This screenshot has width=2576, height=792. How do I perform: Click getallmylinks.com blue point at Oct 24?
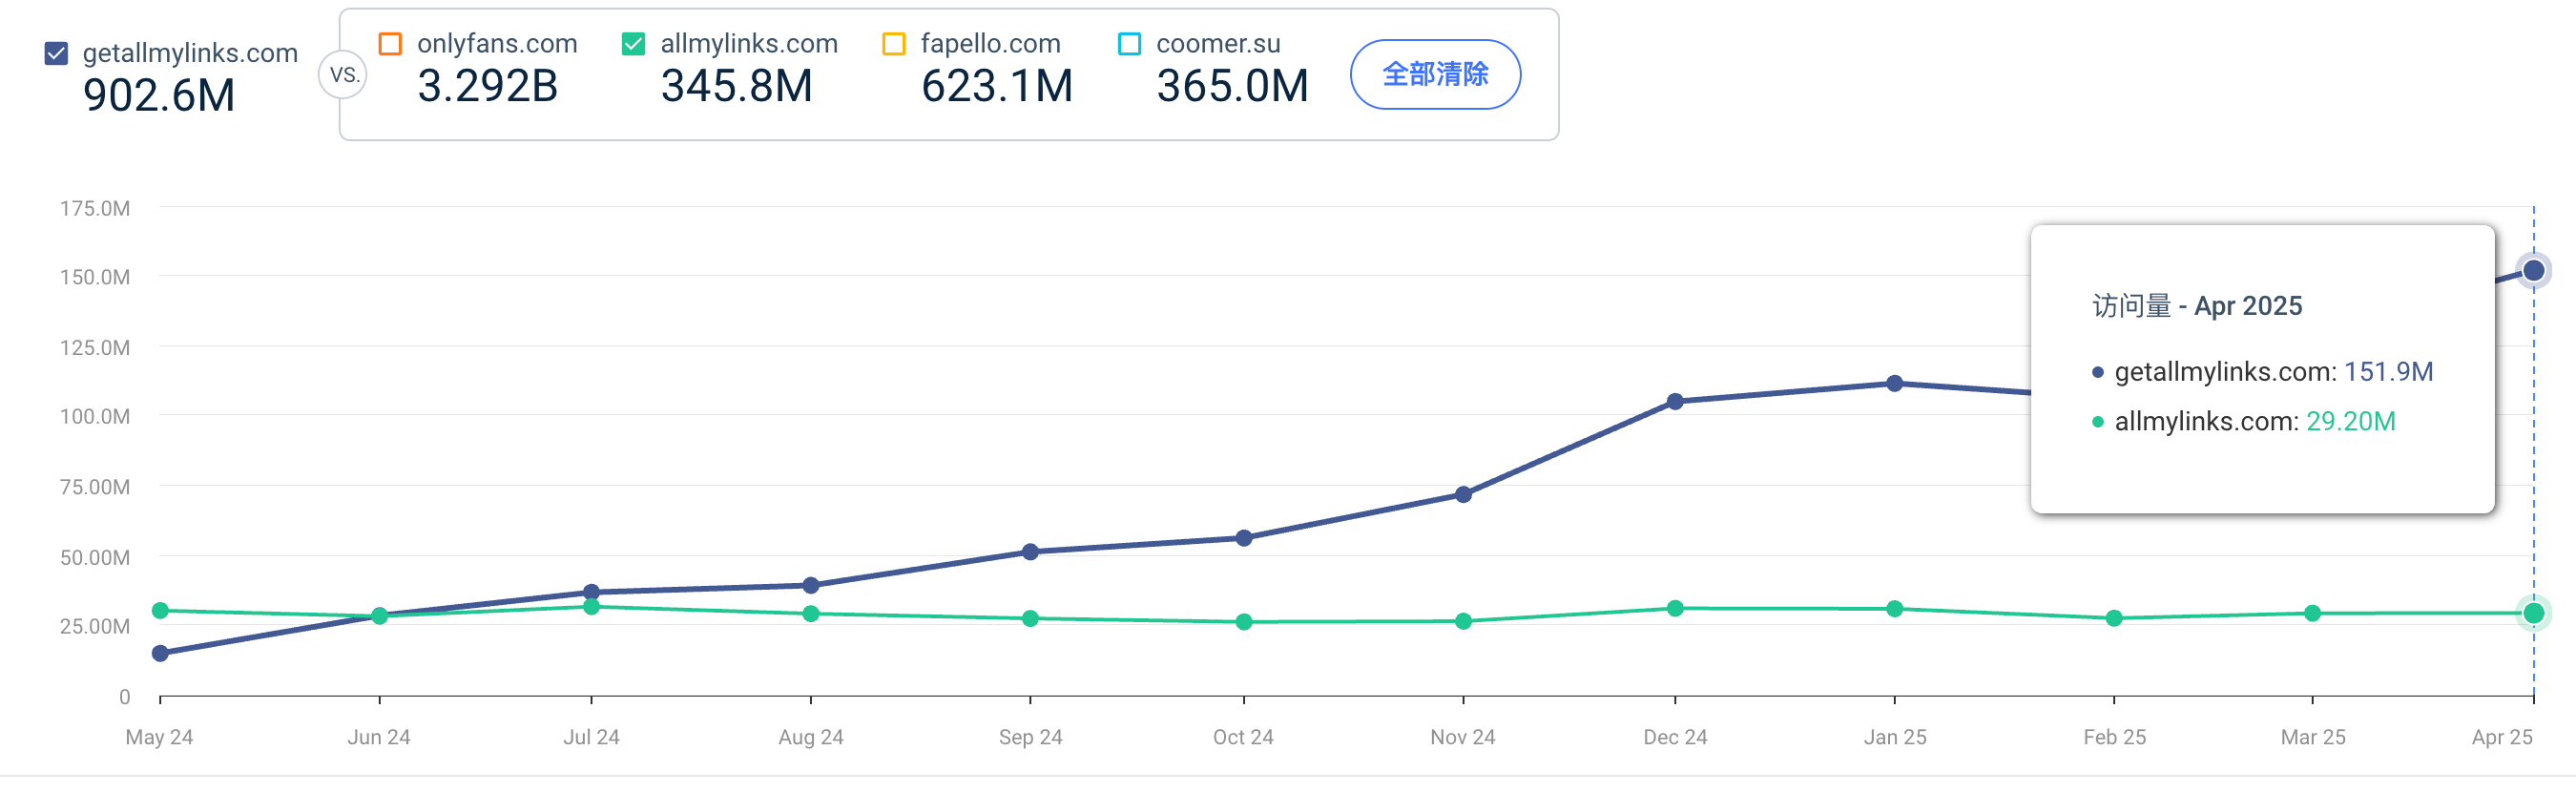(1244, 538)
